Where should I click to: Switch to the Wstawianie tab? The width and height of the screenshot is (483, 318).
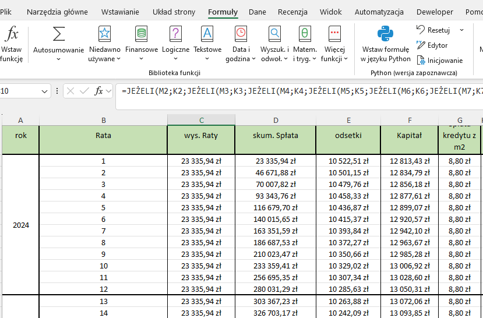(120, 12)
